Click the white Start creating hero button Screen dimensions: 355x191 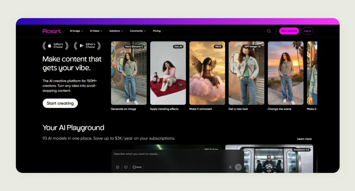[x=60, y=103]
